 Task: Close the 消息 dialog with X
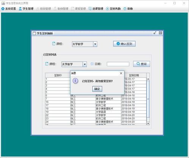coord(121,73)
